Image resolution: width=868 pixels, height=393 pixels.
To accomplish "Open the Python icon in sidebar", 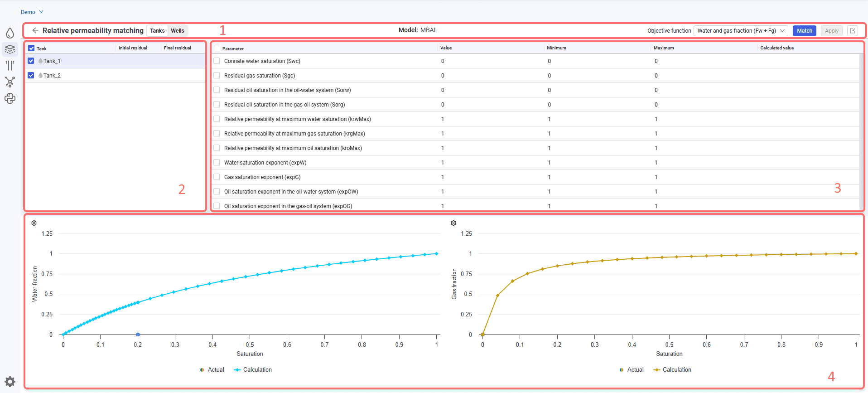I will [x=10, y=98].
